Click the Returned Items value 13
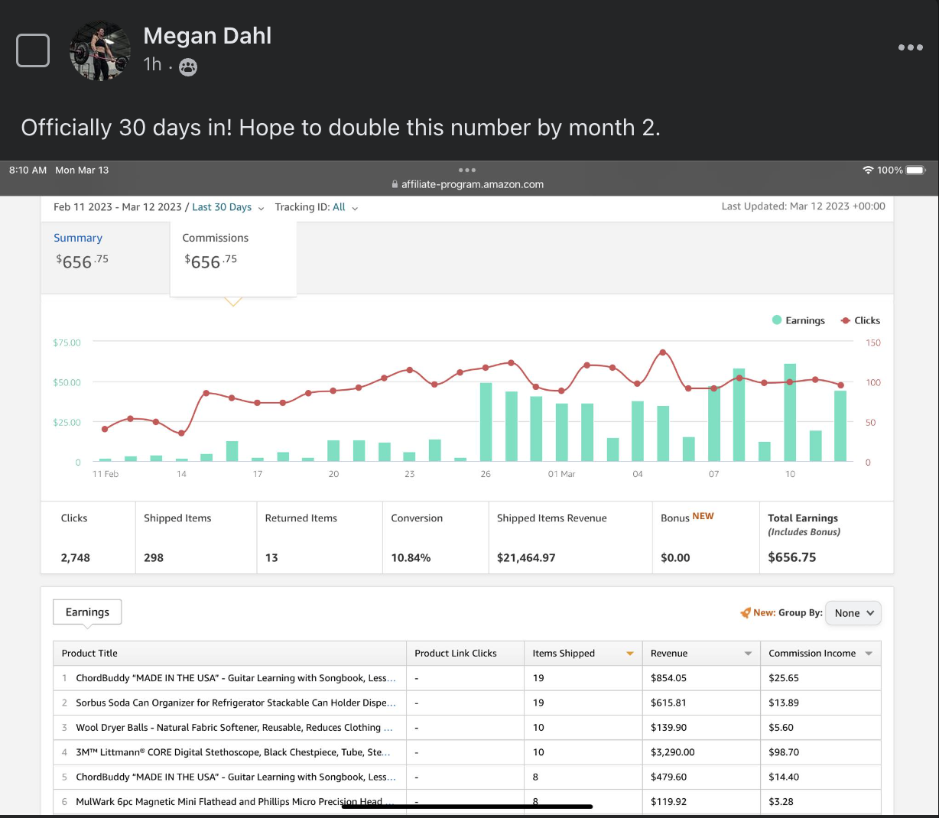This screenshot has width=939, height=818. pos(271,558)
